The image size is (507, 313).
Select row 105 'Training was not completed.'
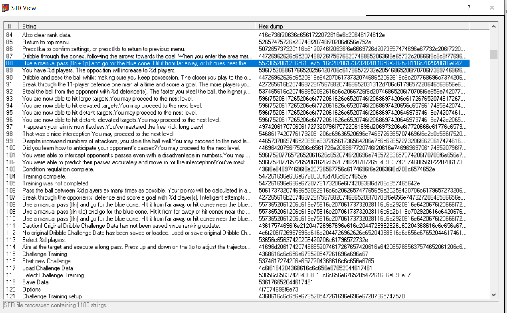237,183
